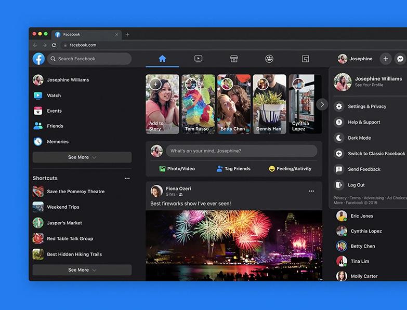Open Help & Support menu item
The height and width of the screenshot is (310, 407).
pyautogui.click(x=370, y=122)
